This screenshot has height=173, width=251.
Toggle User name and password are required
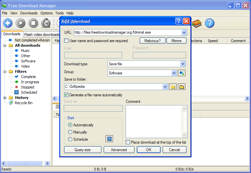click(66, 41)
